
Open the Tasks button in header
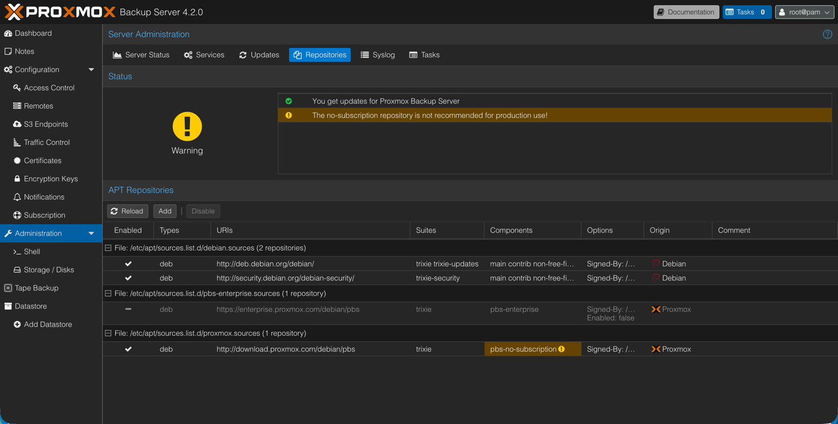pos(747,12)
